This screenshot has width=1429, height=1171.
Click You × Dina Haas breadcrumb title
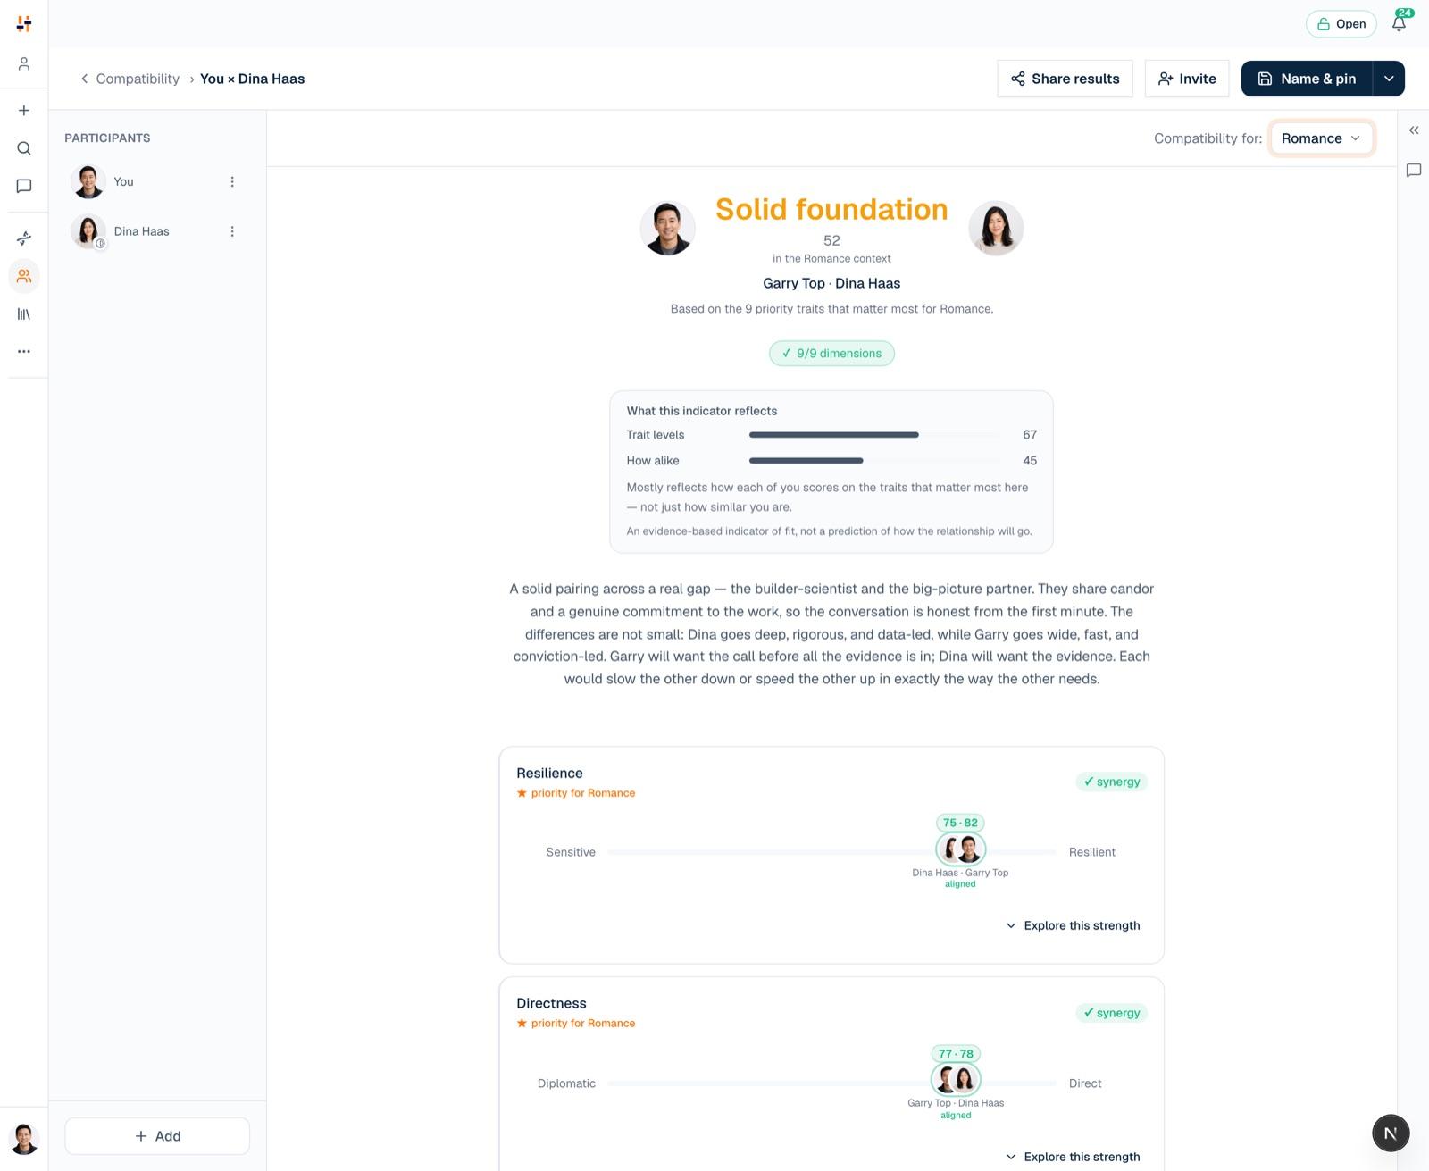pyautogui.click(x=252, y=79)
